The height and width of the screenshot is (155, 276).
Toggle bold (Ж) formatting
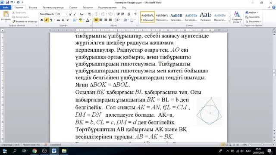pyautogui.click(x=42, y=20)
